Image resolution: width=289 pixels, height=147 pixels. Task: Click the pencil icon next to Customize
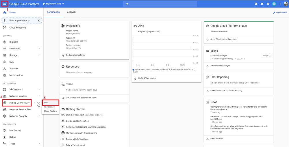tap(274, 12)
